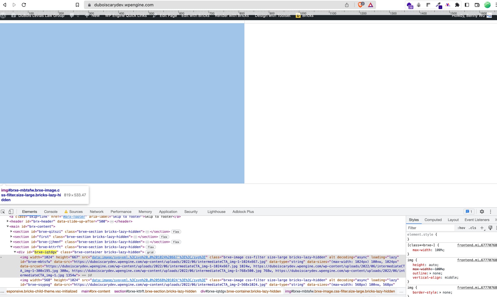Click the browser extensions puzzle icon
This screenshot has width=497, height=297.
[x=457, y=5]
